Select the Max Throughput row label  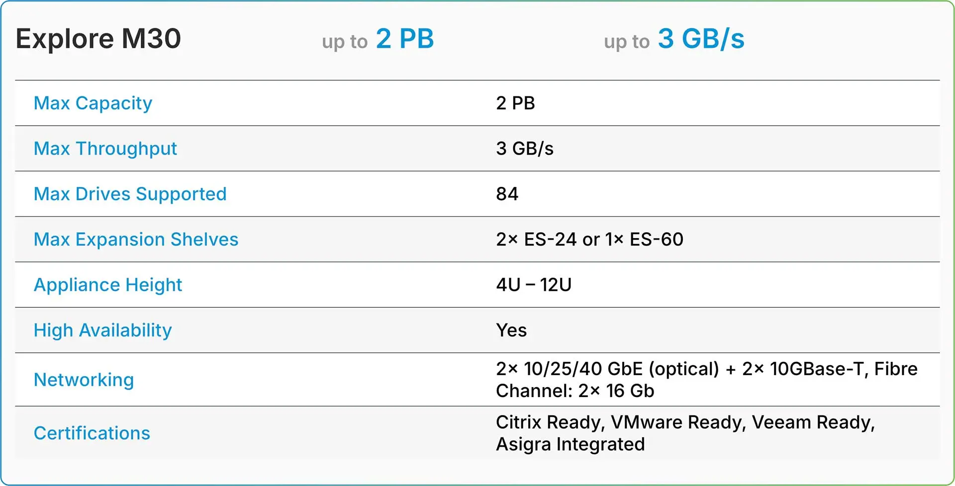pyautogui.click(x=105, y=149)
